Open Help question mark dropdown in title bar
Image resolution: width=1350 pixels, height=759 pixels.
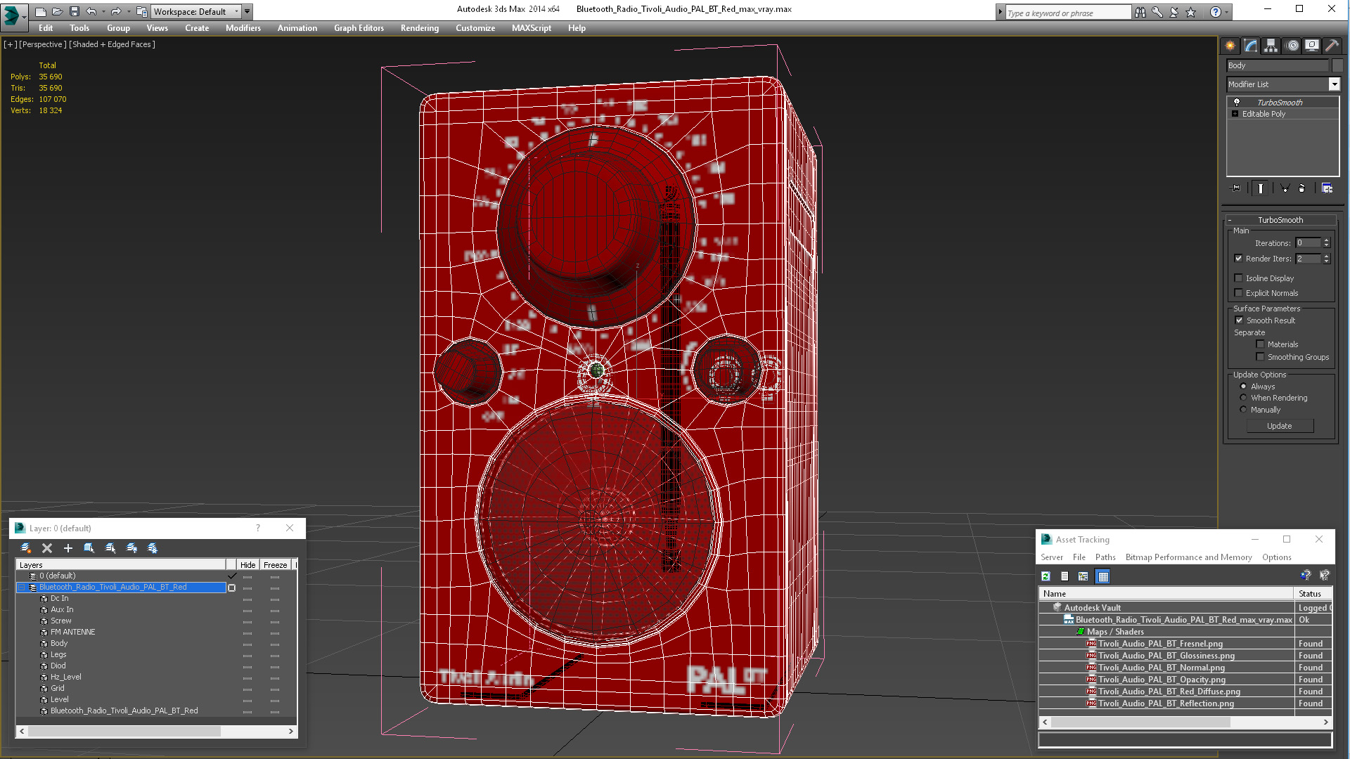1227,12
